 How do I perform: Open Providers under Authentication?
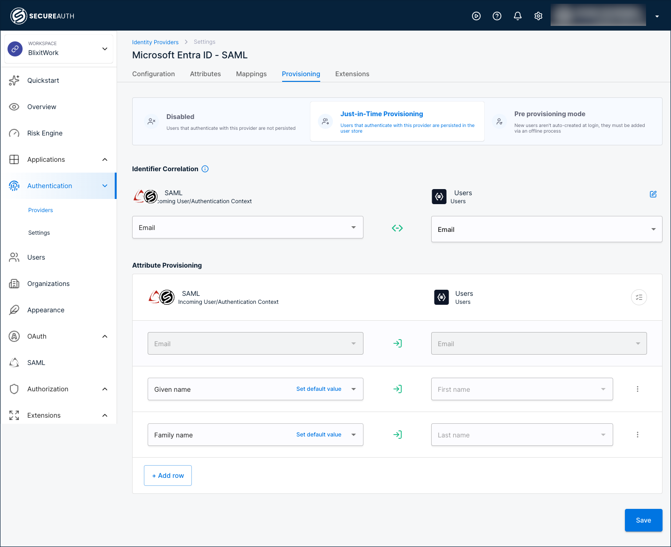(40, 210)
